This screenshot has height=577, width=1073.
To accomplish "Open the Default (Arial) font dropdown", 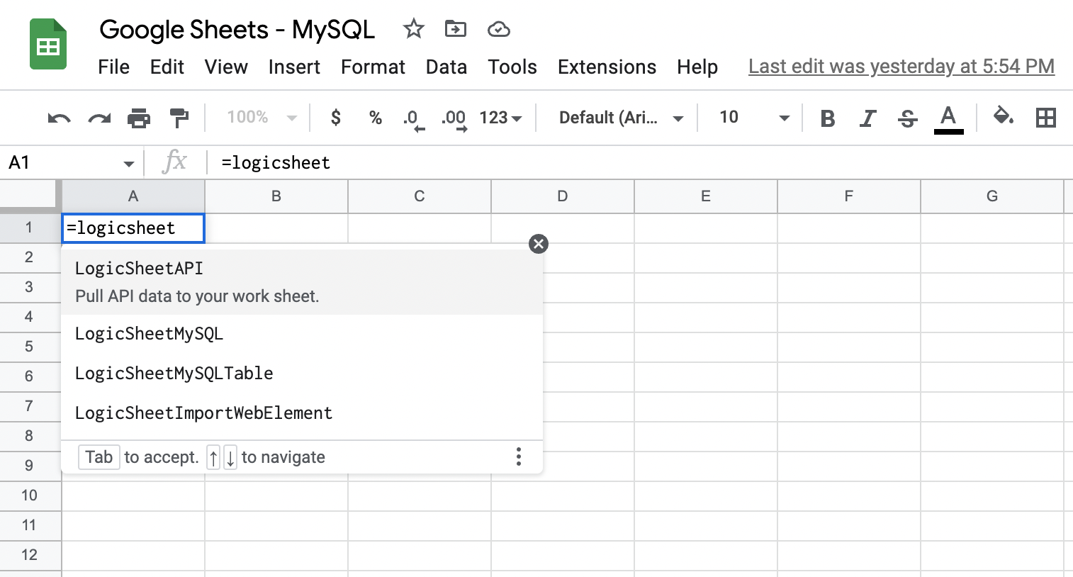I will 621,118.
